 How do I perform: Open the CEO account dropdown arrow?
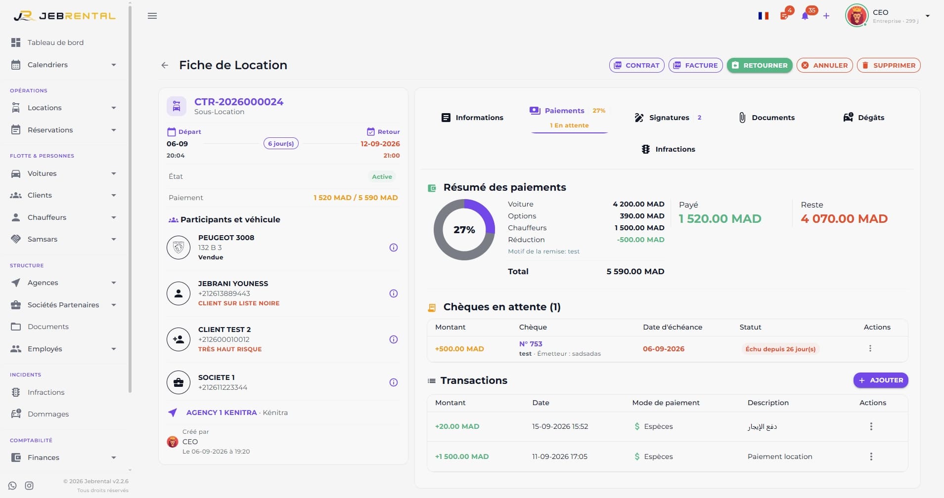(x=928, y=16)
